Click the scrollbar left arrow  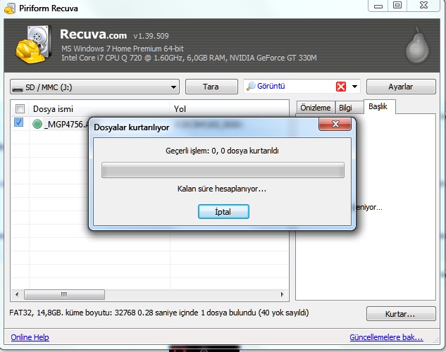17,294
